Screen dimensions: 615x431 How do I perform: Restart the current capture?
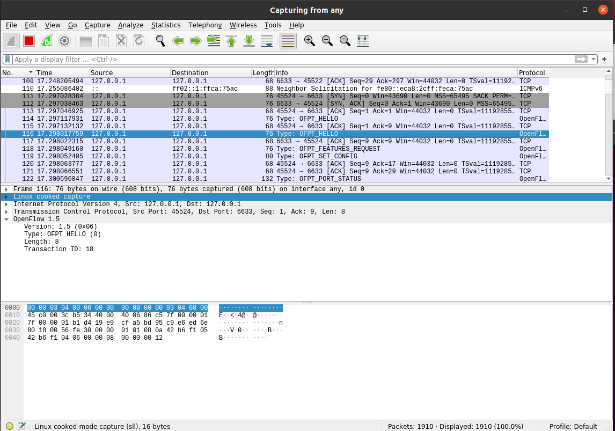click(x=47, y=41)
